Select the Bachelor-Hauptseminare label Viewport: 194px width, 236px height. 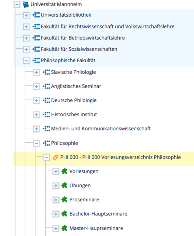(98, 214)
